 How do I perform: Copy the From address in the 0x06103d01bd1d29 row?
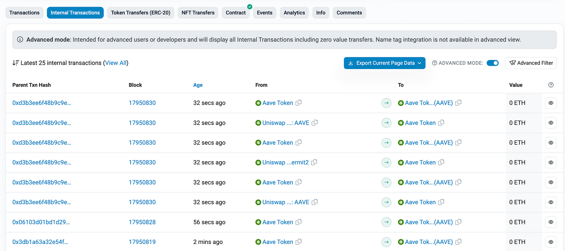(x=298, y=222)
